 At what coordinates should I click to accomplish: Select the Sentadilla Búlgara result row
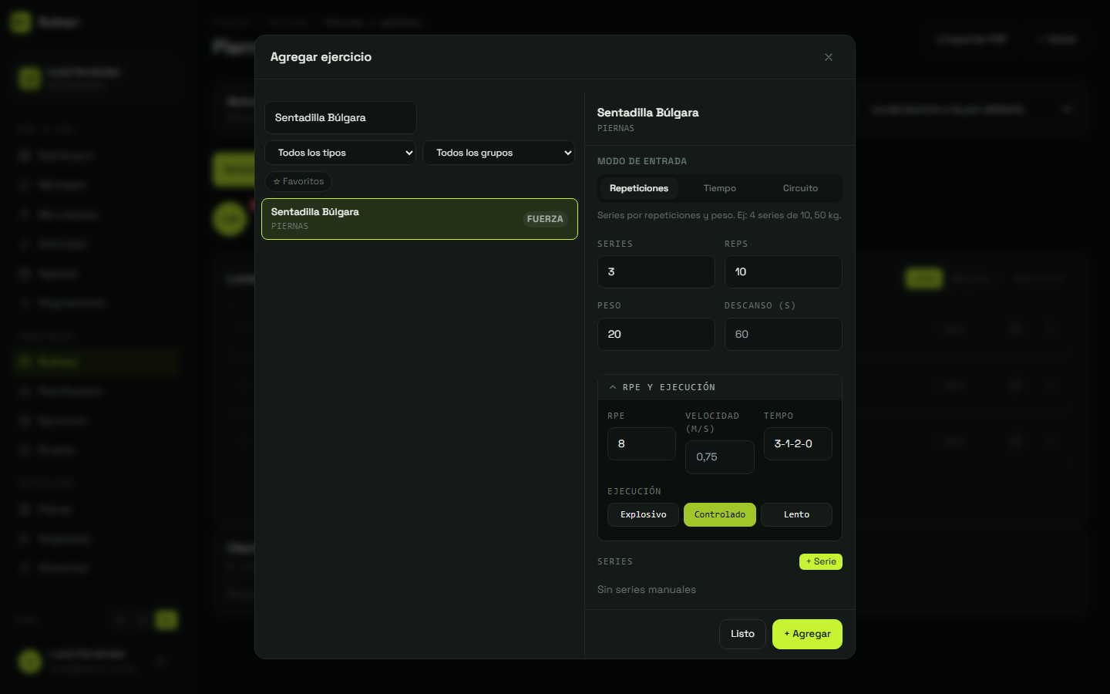[419, 219]
